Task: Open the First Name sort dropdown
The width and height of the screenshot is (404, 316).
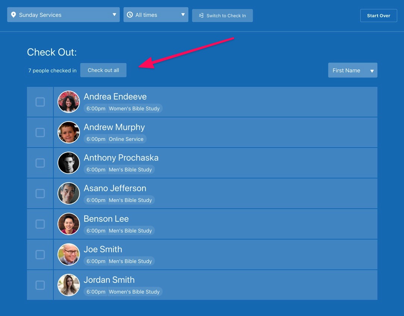Action: (x=353, y=70)
